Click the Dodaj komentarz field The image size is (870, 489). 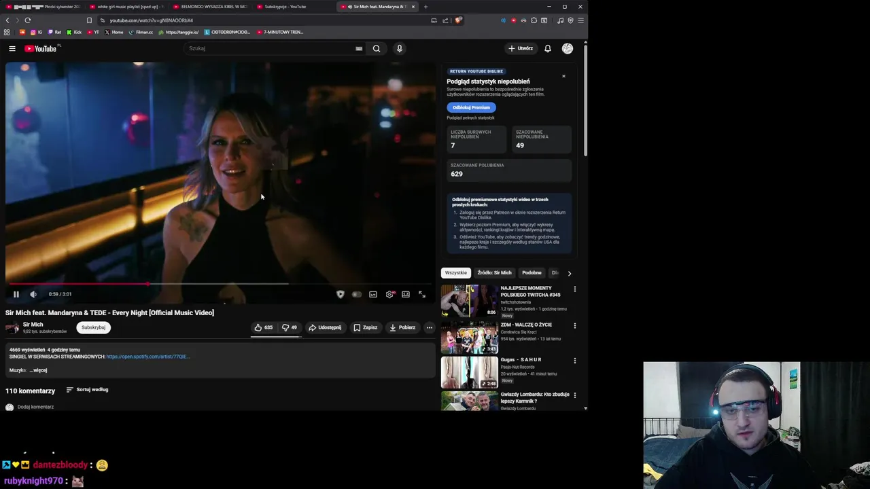(x=35, y=407)
